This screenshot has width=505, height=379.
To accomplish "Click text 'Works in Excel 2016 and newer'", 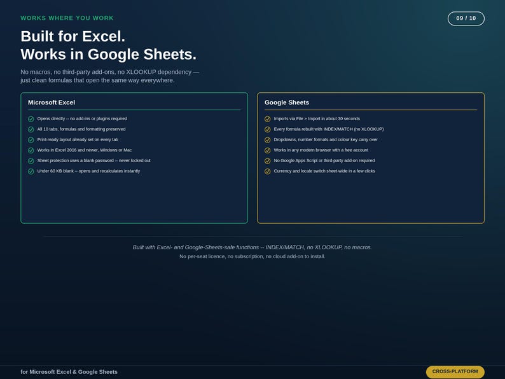I will [x=85, y=150].
